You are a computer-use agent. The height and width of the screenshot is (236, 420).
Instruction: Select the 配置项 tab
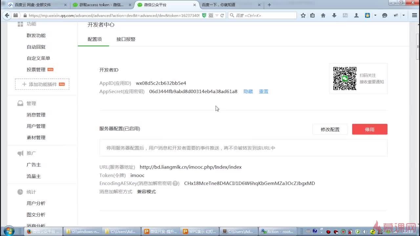click(x=94, y=39)
